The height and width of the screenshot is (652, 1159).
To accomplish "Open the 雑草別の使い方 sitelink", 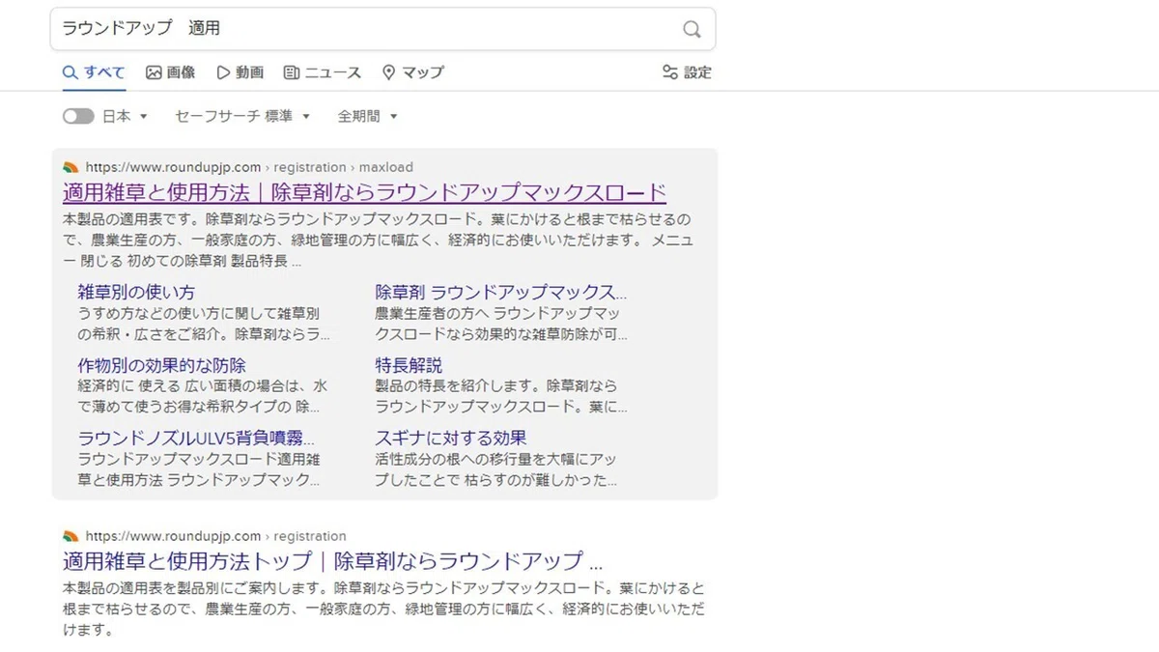I will (x=136, y=292).
